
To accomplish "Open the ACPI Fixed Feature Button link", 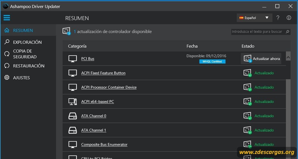I will pyautogui.click(x=103, y=73).
